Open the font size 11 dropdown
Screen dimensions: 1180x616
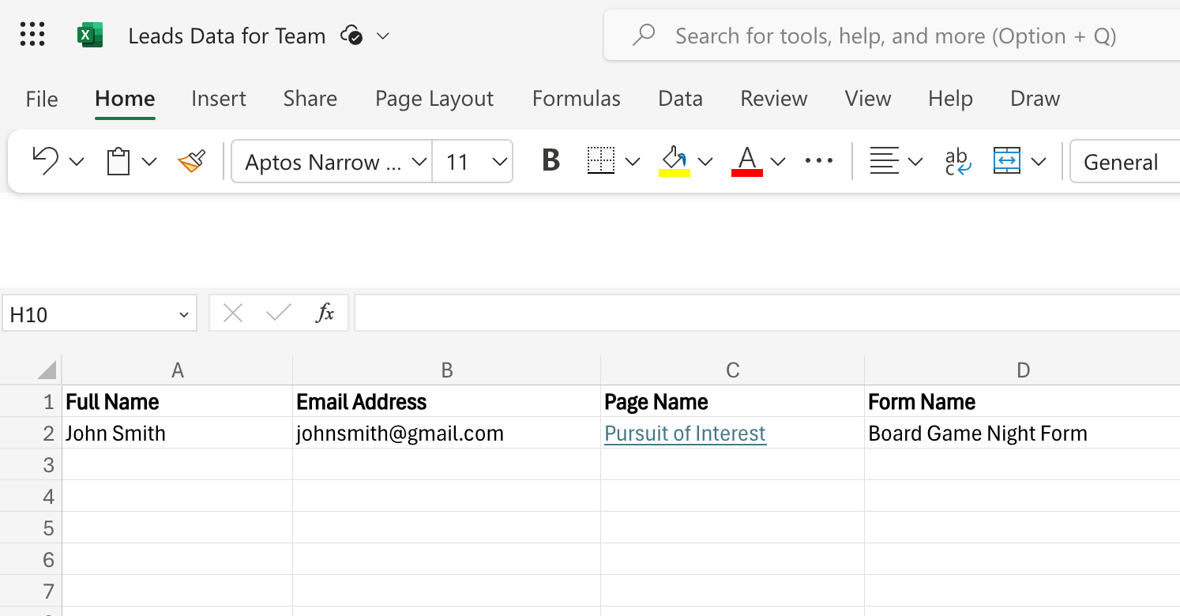498,162
